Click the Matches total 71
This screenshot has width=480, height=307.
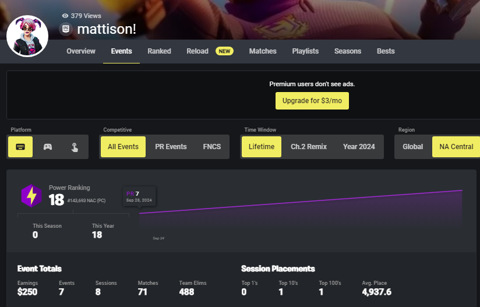point(142,292)
